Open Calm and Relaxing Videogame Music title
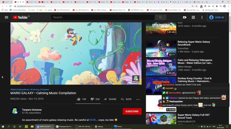Viewport: 231px width, 129px height. (x=195, y=62)
